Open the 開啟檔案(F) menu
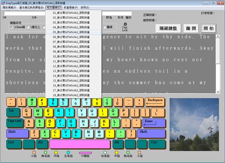This screenshot has height=163, width=225. click(10, 8)
